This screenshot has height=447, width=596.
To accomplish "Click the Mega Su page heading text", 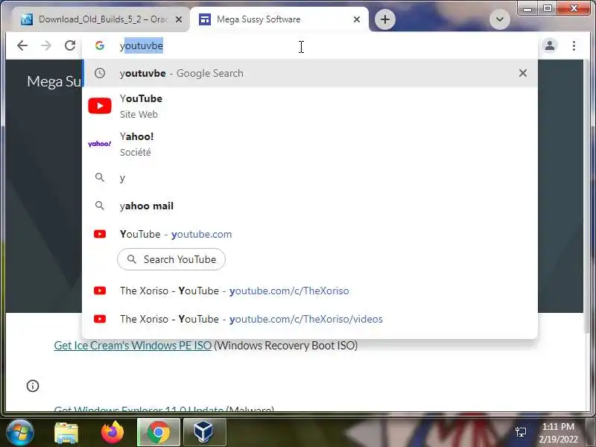I will coord(54,81).
